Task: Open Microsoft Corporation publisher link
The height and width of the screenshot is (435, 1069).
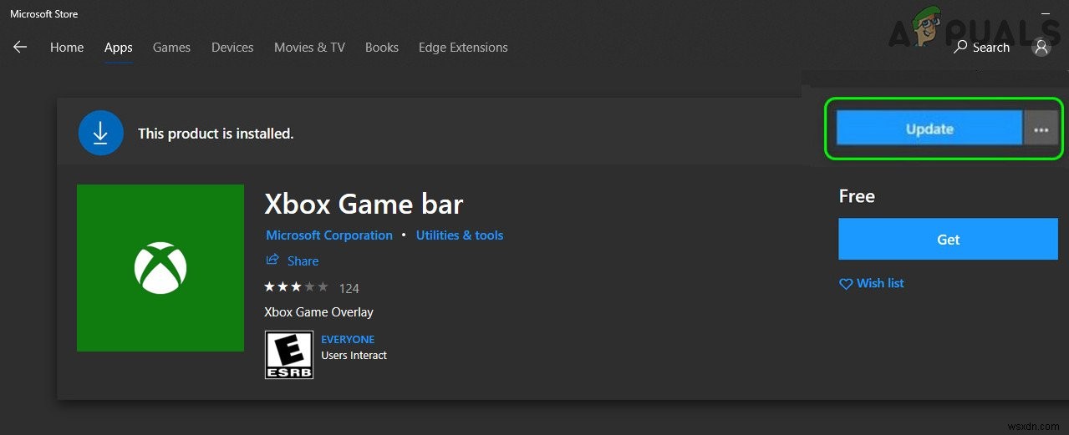Action: click(329, 235)
